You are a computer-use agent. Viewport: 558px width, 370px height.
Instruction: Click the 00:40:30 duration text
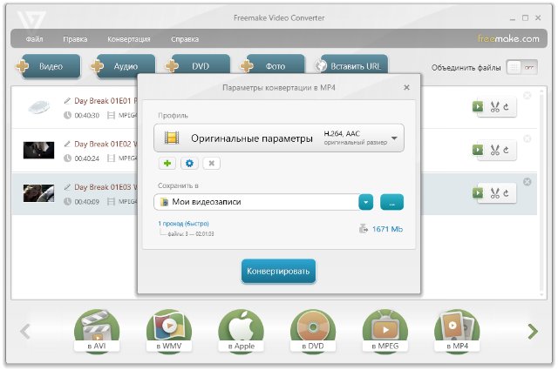coord(87,116)
